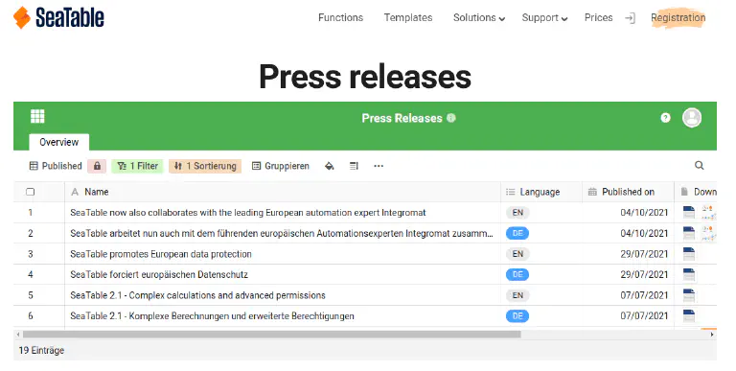
Task: Click the SeaTable logo
Action: [58, 18]
